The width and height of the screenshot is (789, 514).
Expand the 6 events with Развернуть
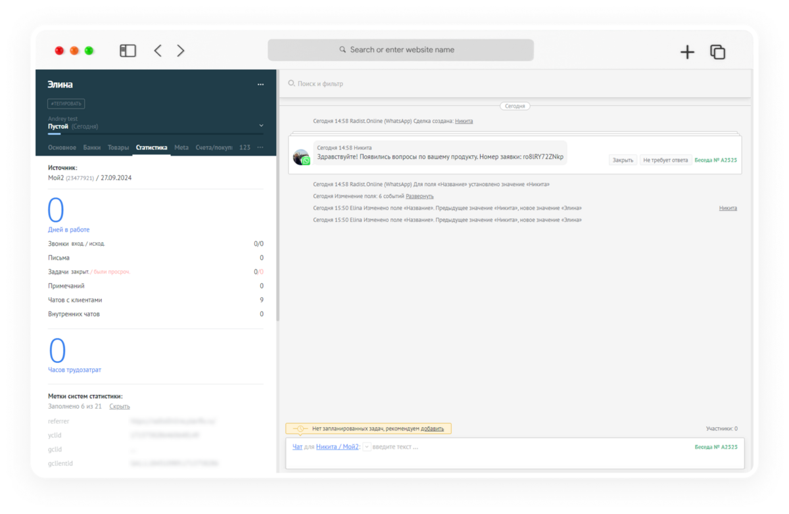419,196
